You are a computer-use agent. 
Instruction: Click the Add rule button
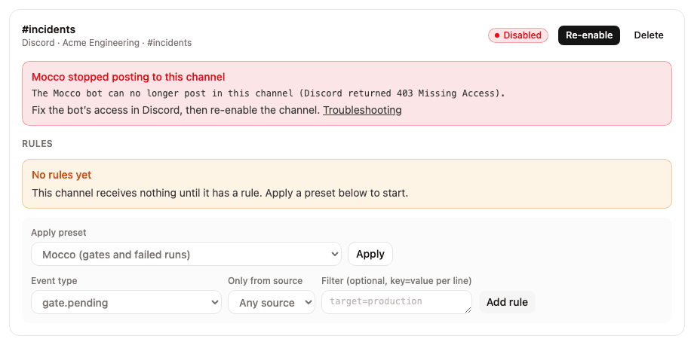tap(507, 302)
